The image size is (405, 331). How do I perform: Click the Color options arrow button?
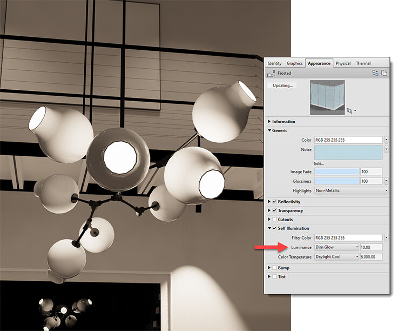386,140
